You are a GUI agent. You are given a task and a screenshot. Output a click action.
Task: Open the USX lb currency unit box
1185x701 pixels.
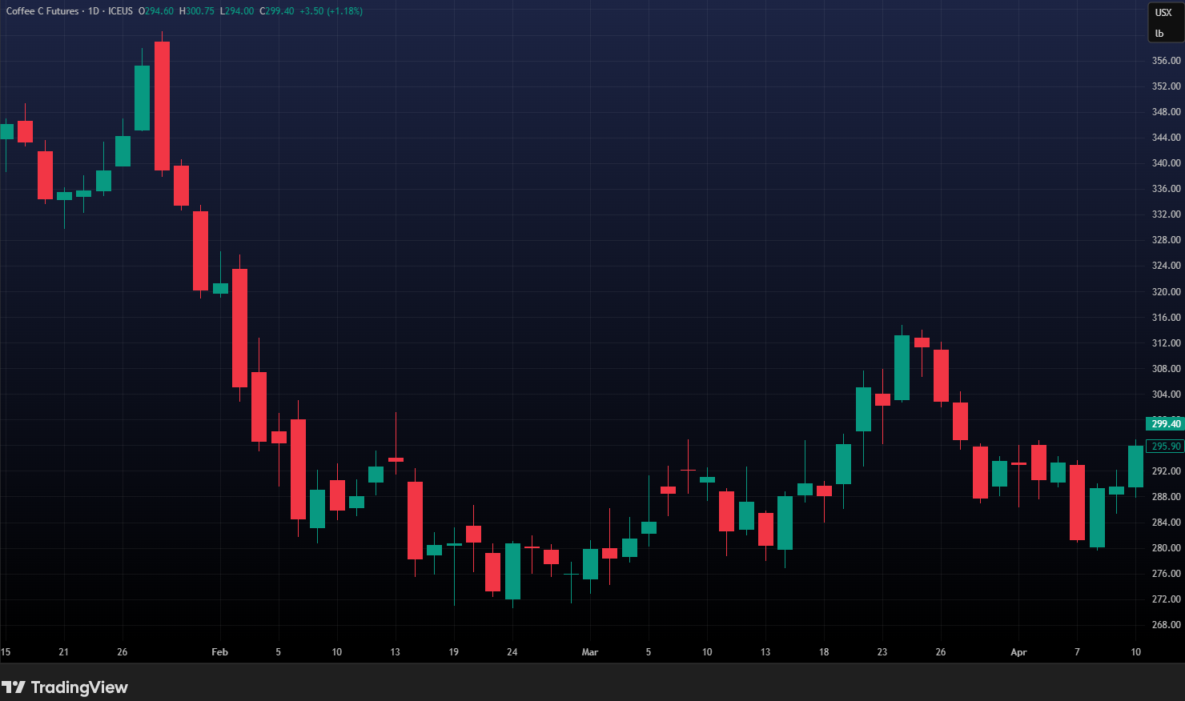(x=1165, y=22)
